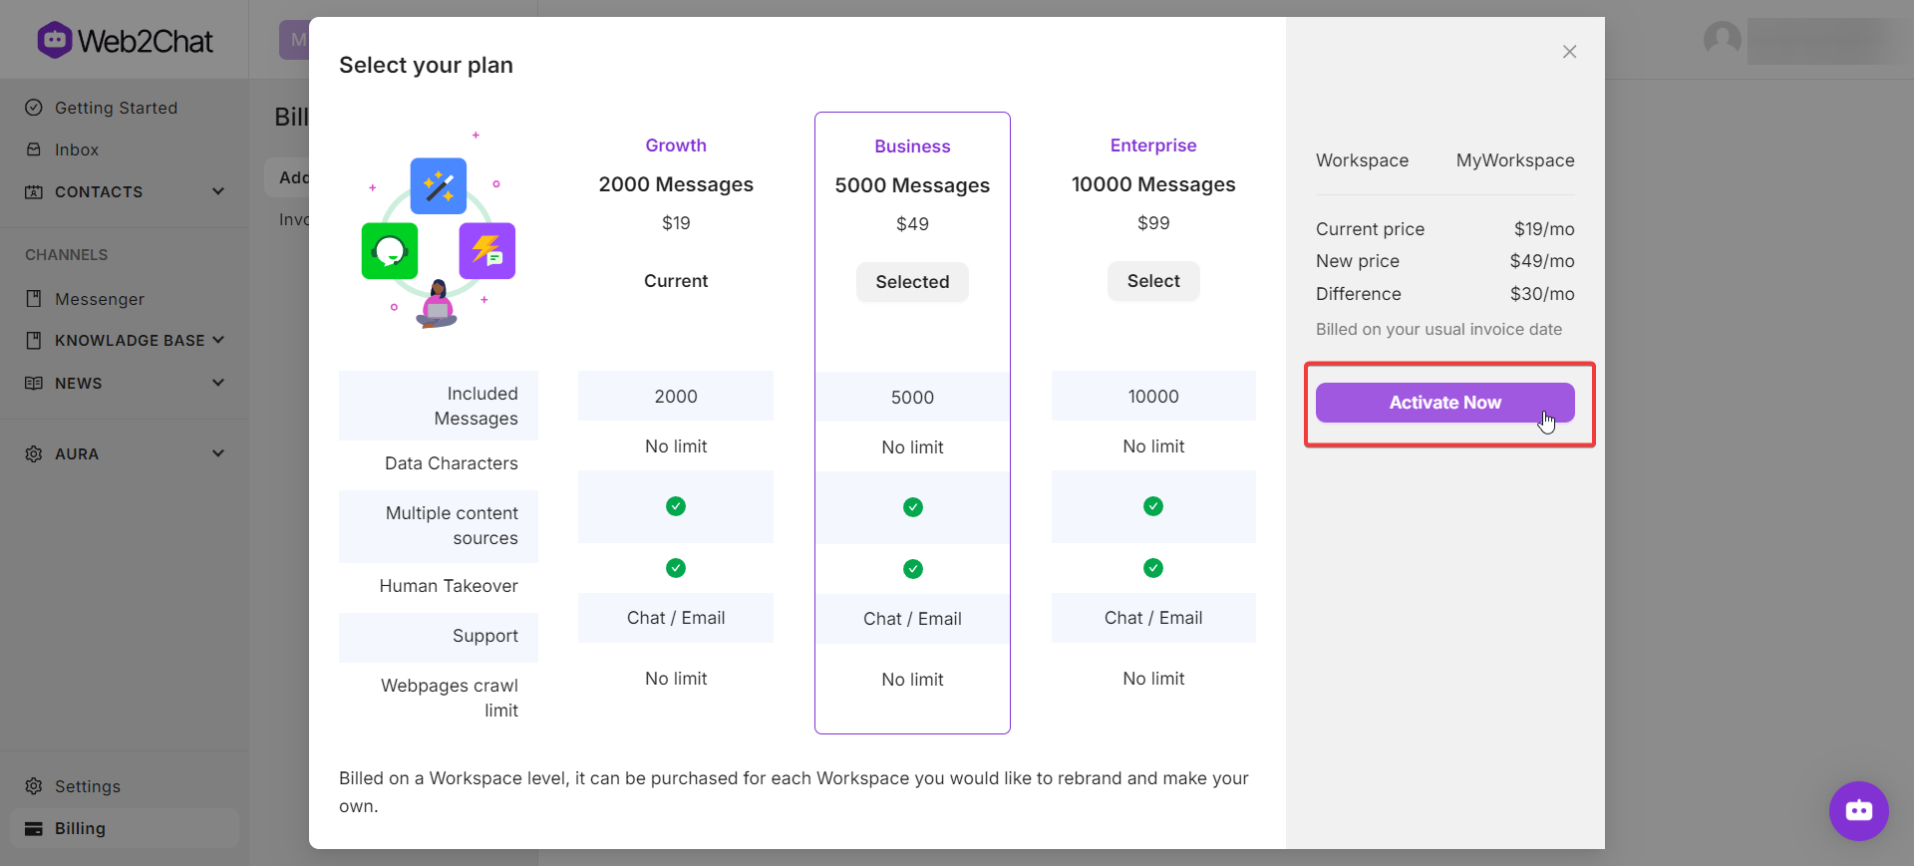Click the Current label under Growth
This screenshot has height=866, width=1914.
pos(676,281)
